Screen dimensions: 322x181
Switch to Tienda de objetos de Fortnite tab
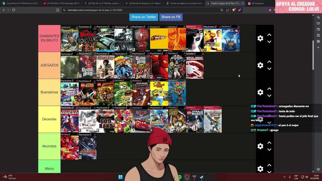point(184,3)
